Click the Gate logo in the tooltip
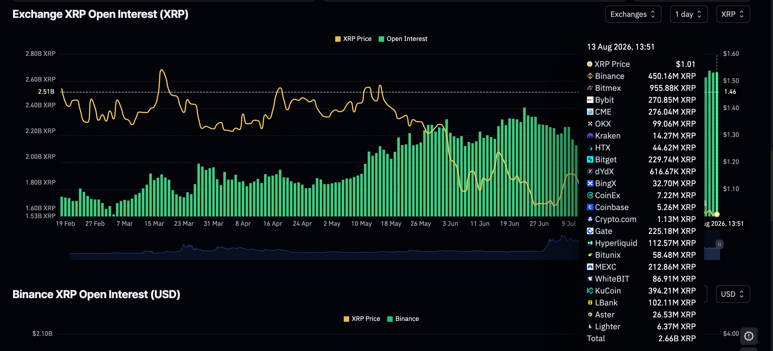 (x=590, y=231)
